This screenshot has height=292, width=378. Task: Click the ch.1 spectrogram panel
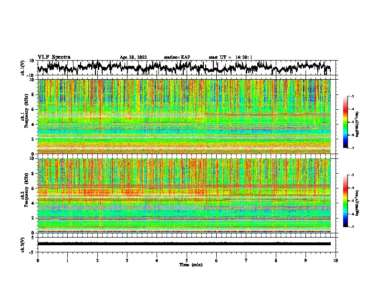pyautogui.click(x=187, y=116)
